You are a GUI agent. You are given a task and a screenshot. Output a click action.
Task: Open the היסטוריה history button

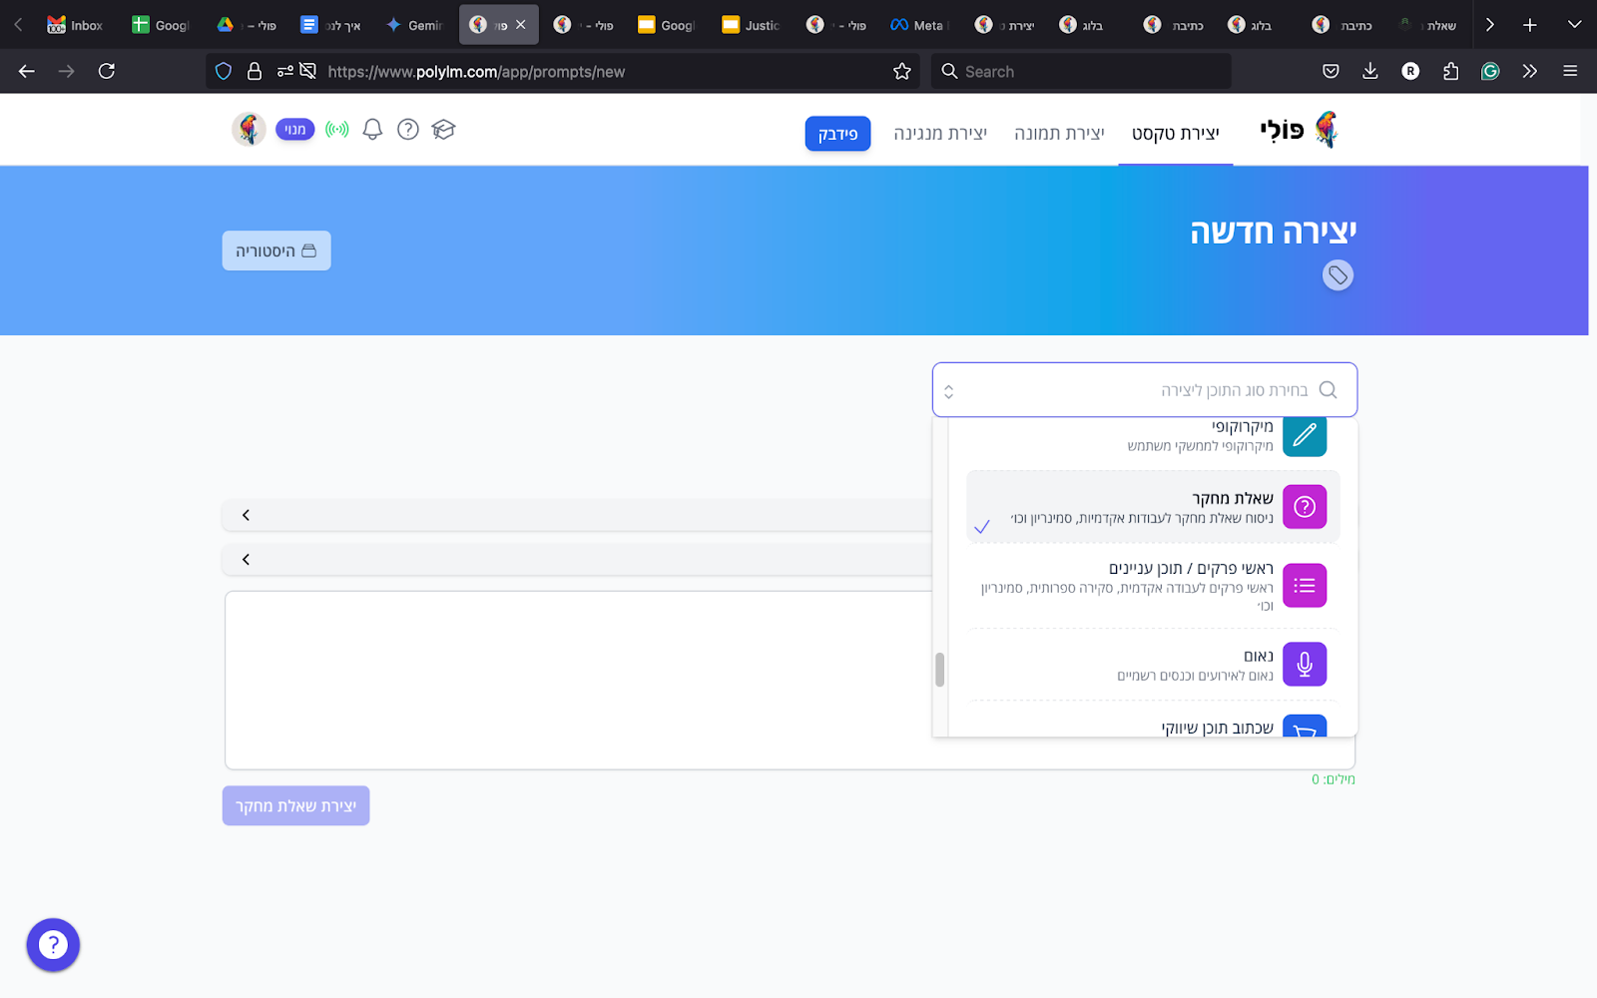(x=276, y=251)
